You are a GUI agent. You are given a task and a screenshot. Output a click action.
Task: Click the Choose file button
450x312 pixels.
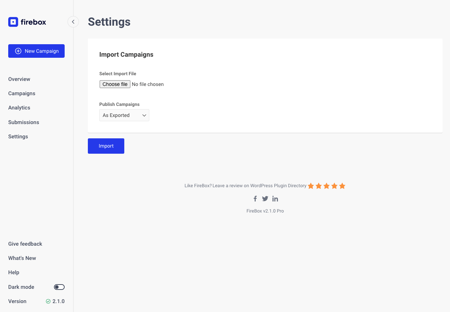coord(115,84)
